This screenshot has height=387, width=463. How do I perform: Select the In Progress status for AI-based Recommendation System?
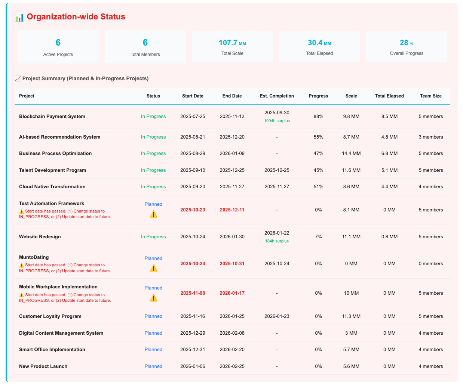coord(153,137)
